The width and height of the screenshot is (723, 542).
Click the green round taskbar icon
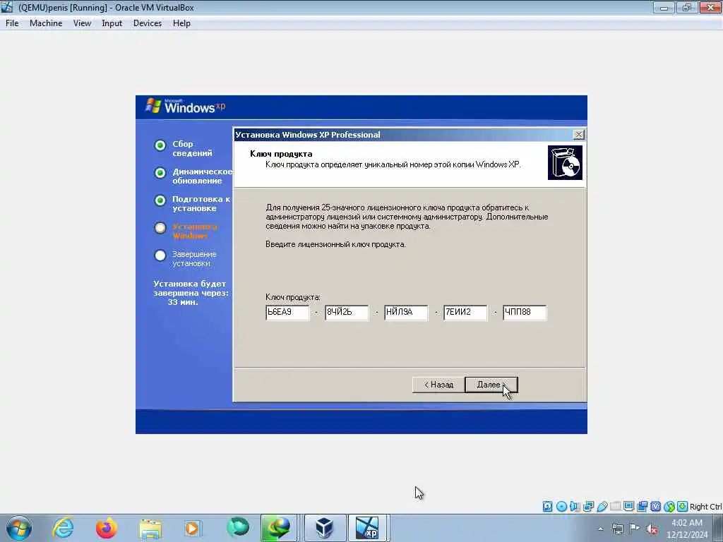click(238, 526)
